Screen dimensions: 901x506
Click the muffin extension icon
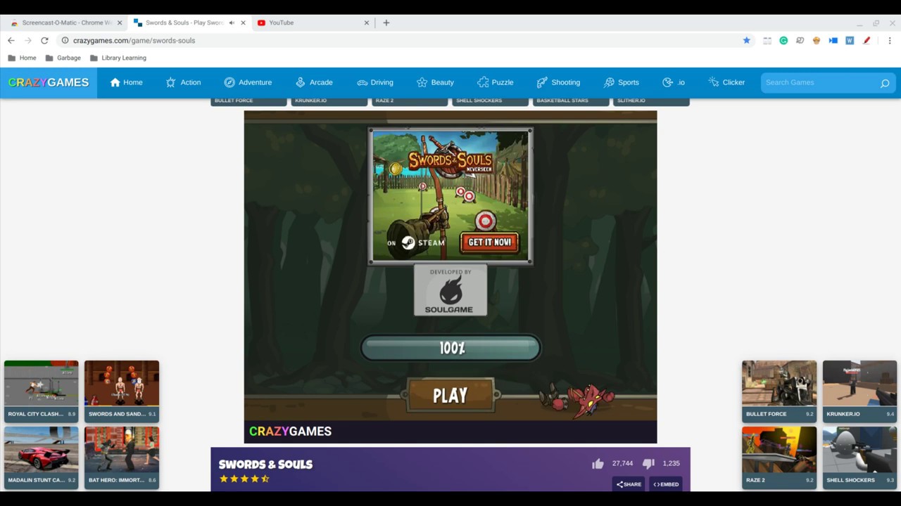tap(817, 41)
